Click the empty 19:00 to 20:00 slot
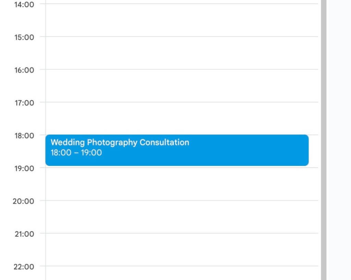 pos(182,184)
